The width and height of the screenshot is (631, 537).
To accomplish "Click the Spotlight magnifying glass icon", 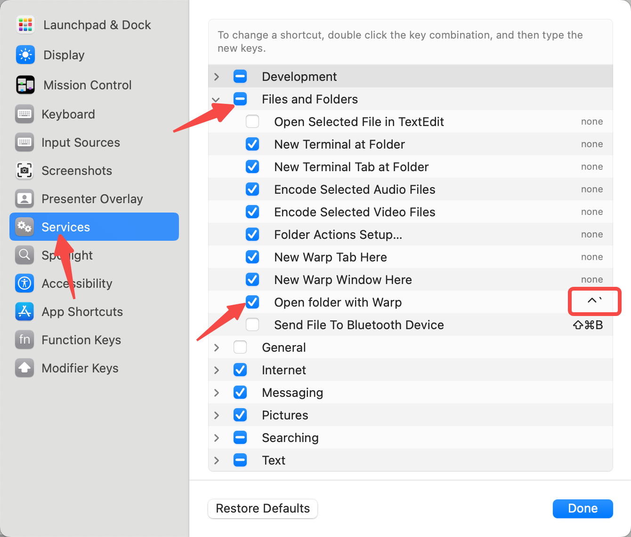I will 24,255.
